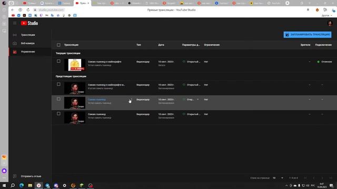Open visibility setting of last upcoming stream

pos(191,114)
